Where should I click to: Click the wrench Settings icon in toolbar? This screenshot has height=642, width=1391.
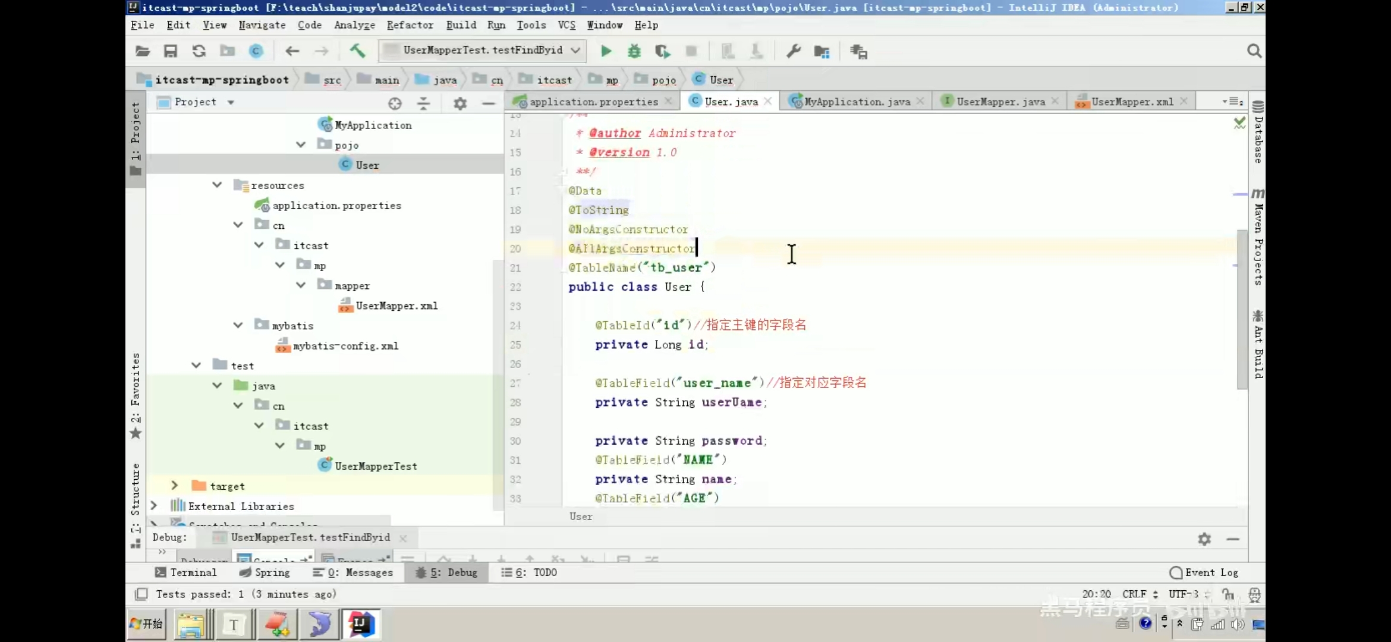coord(794,51)
